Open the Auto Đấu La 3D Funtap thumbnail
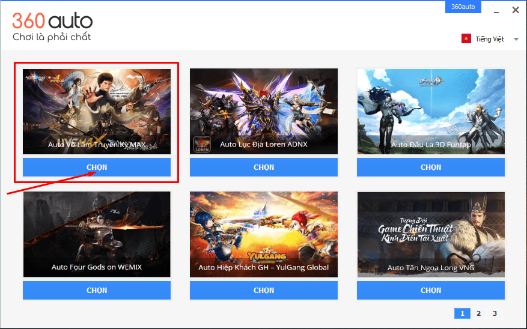This screenshot has height=329, width=527. click(431, 112)
